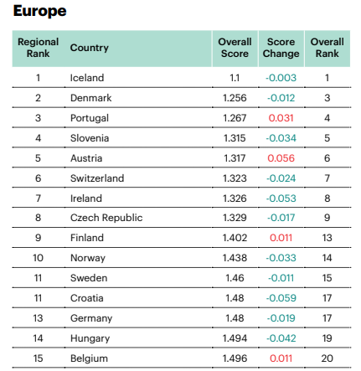The width and height of the screenshot is (361, 371).
Task: Click the Overall Score column header
Action: (x=235, y=48)
